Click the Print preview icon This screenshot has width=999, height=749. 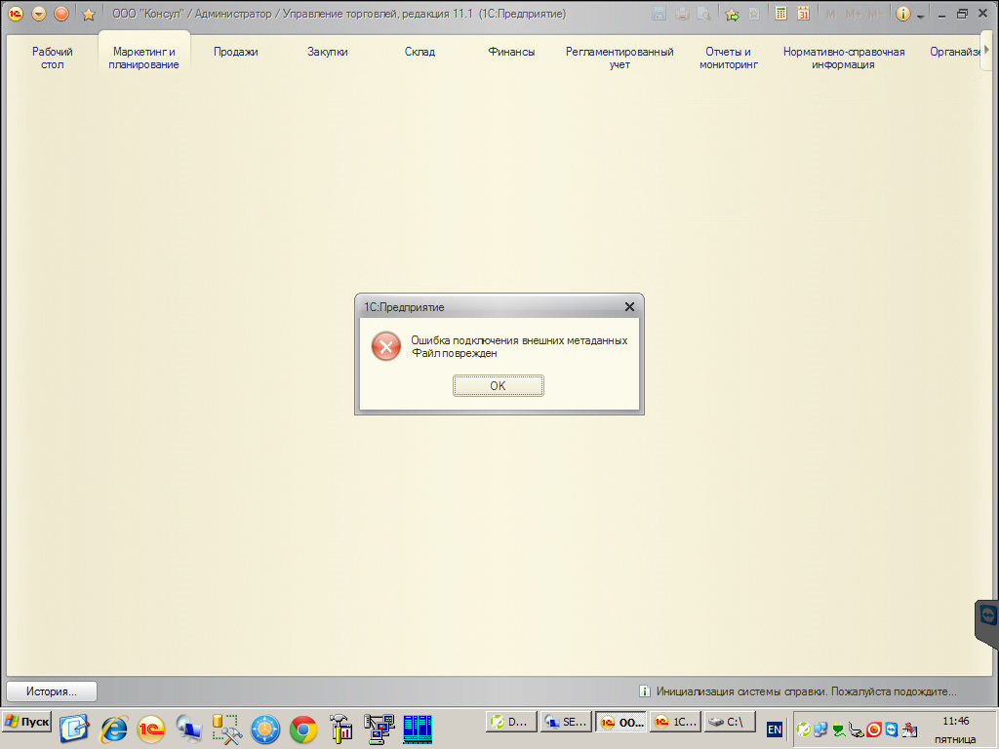coord(704,14)
